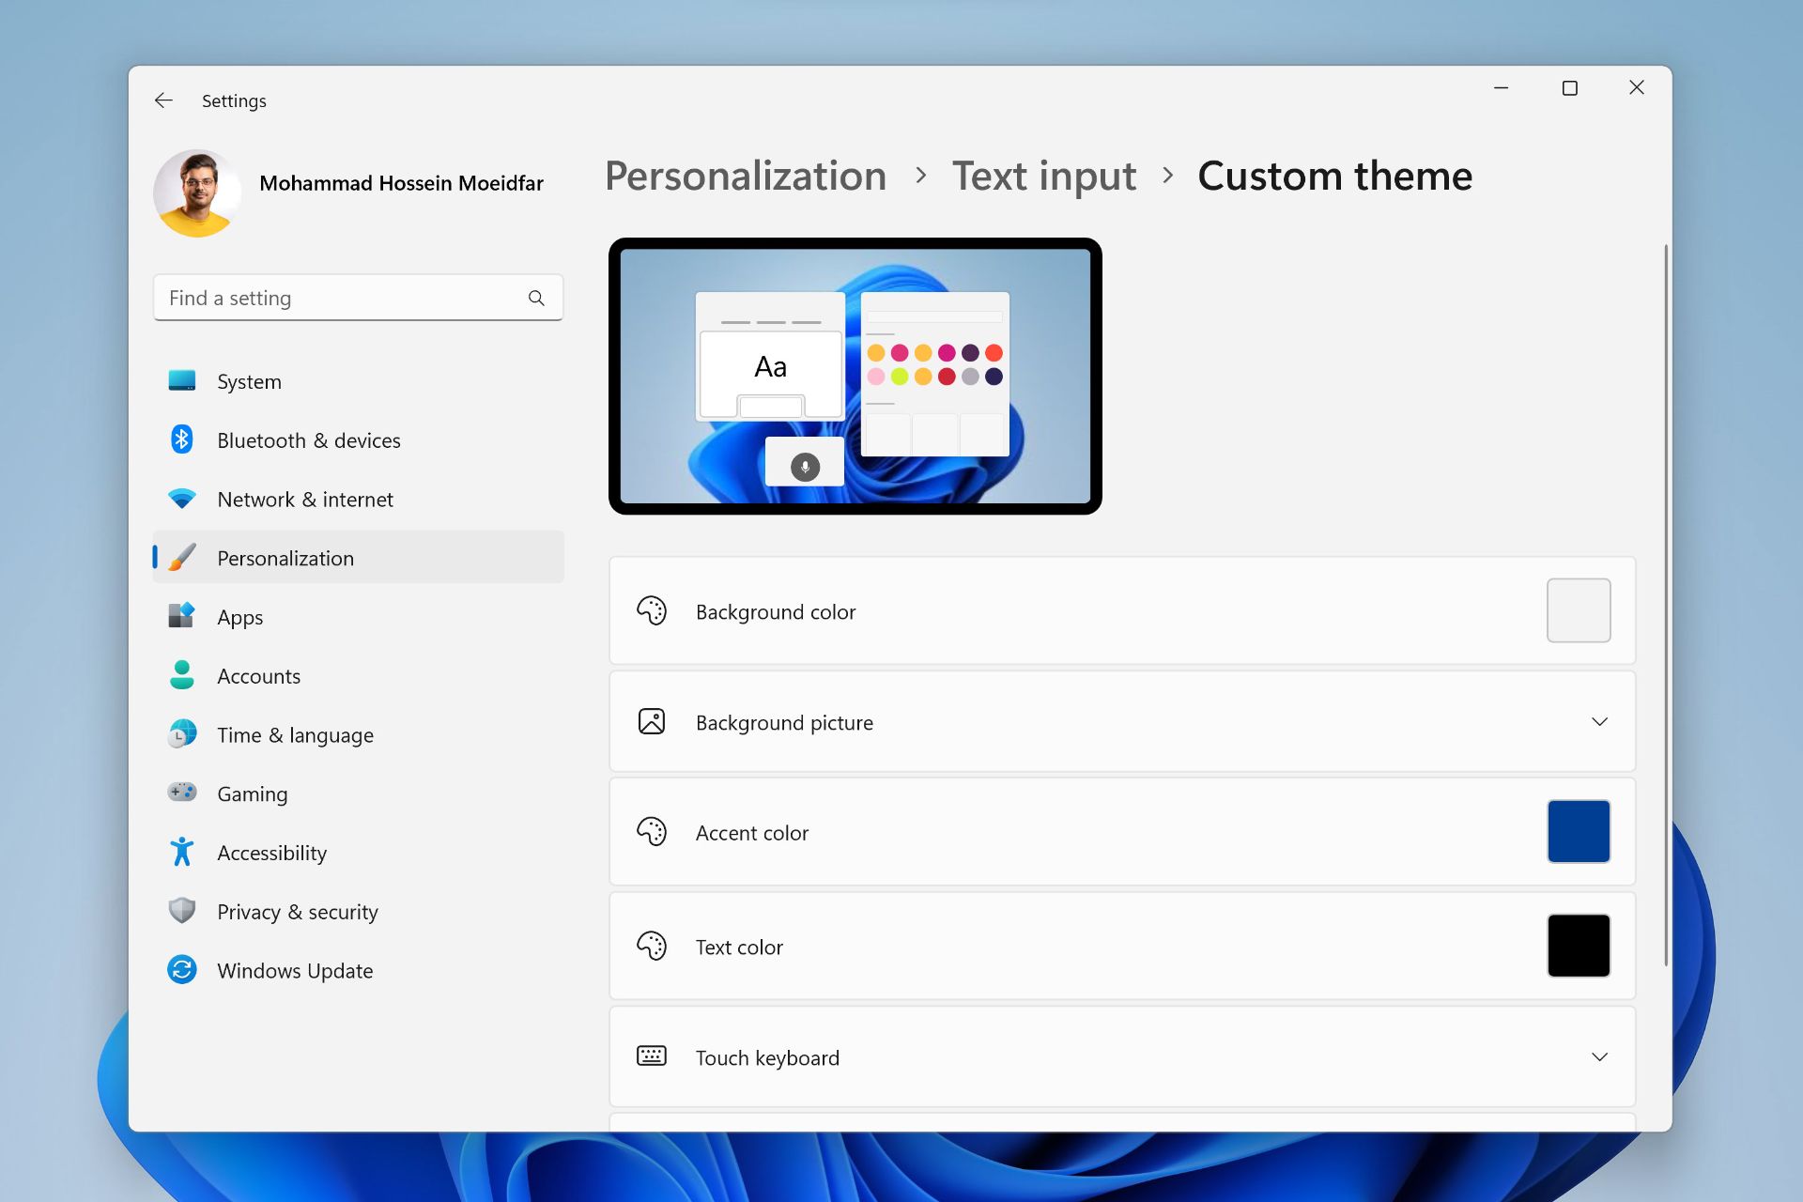Click the custom theme preview image
The image size is (1803, 1202).
pyautogui.click(x=855, y=376)
